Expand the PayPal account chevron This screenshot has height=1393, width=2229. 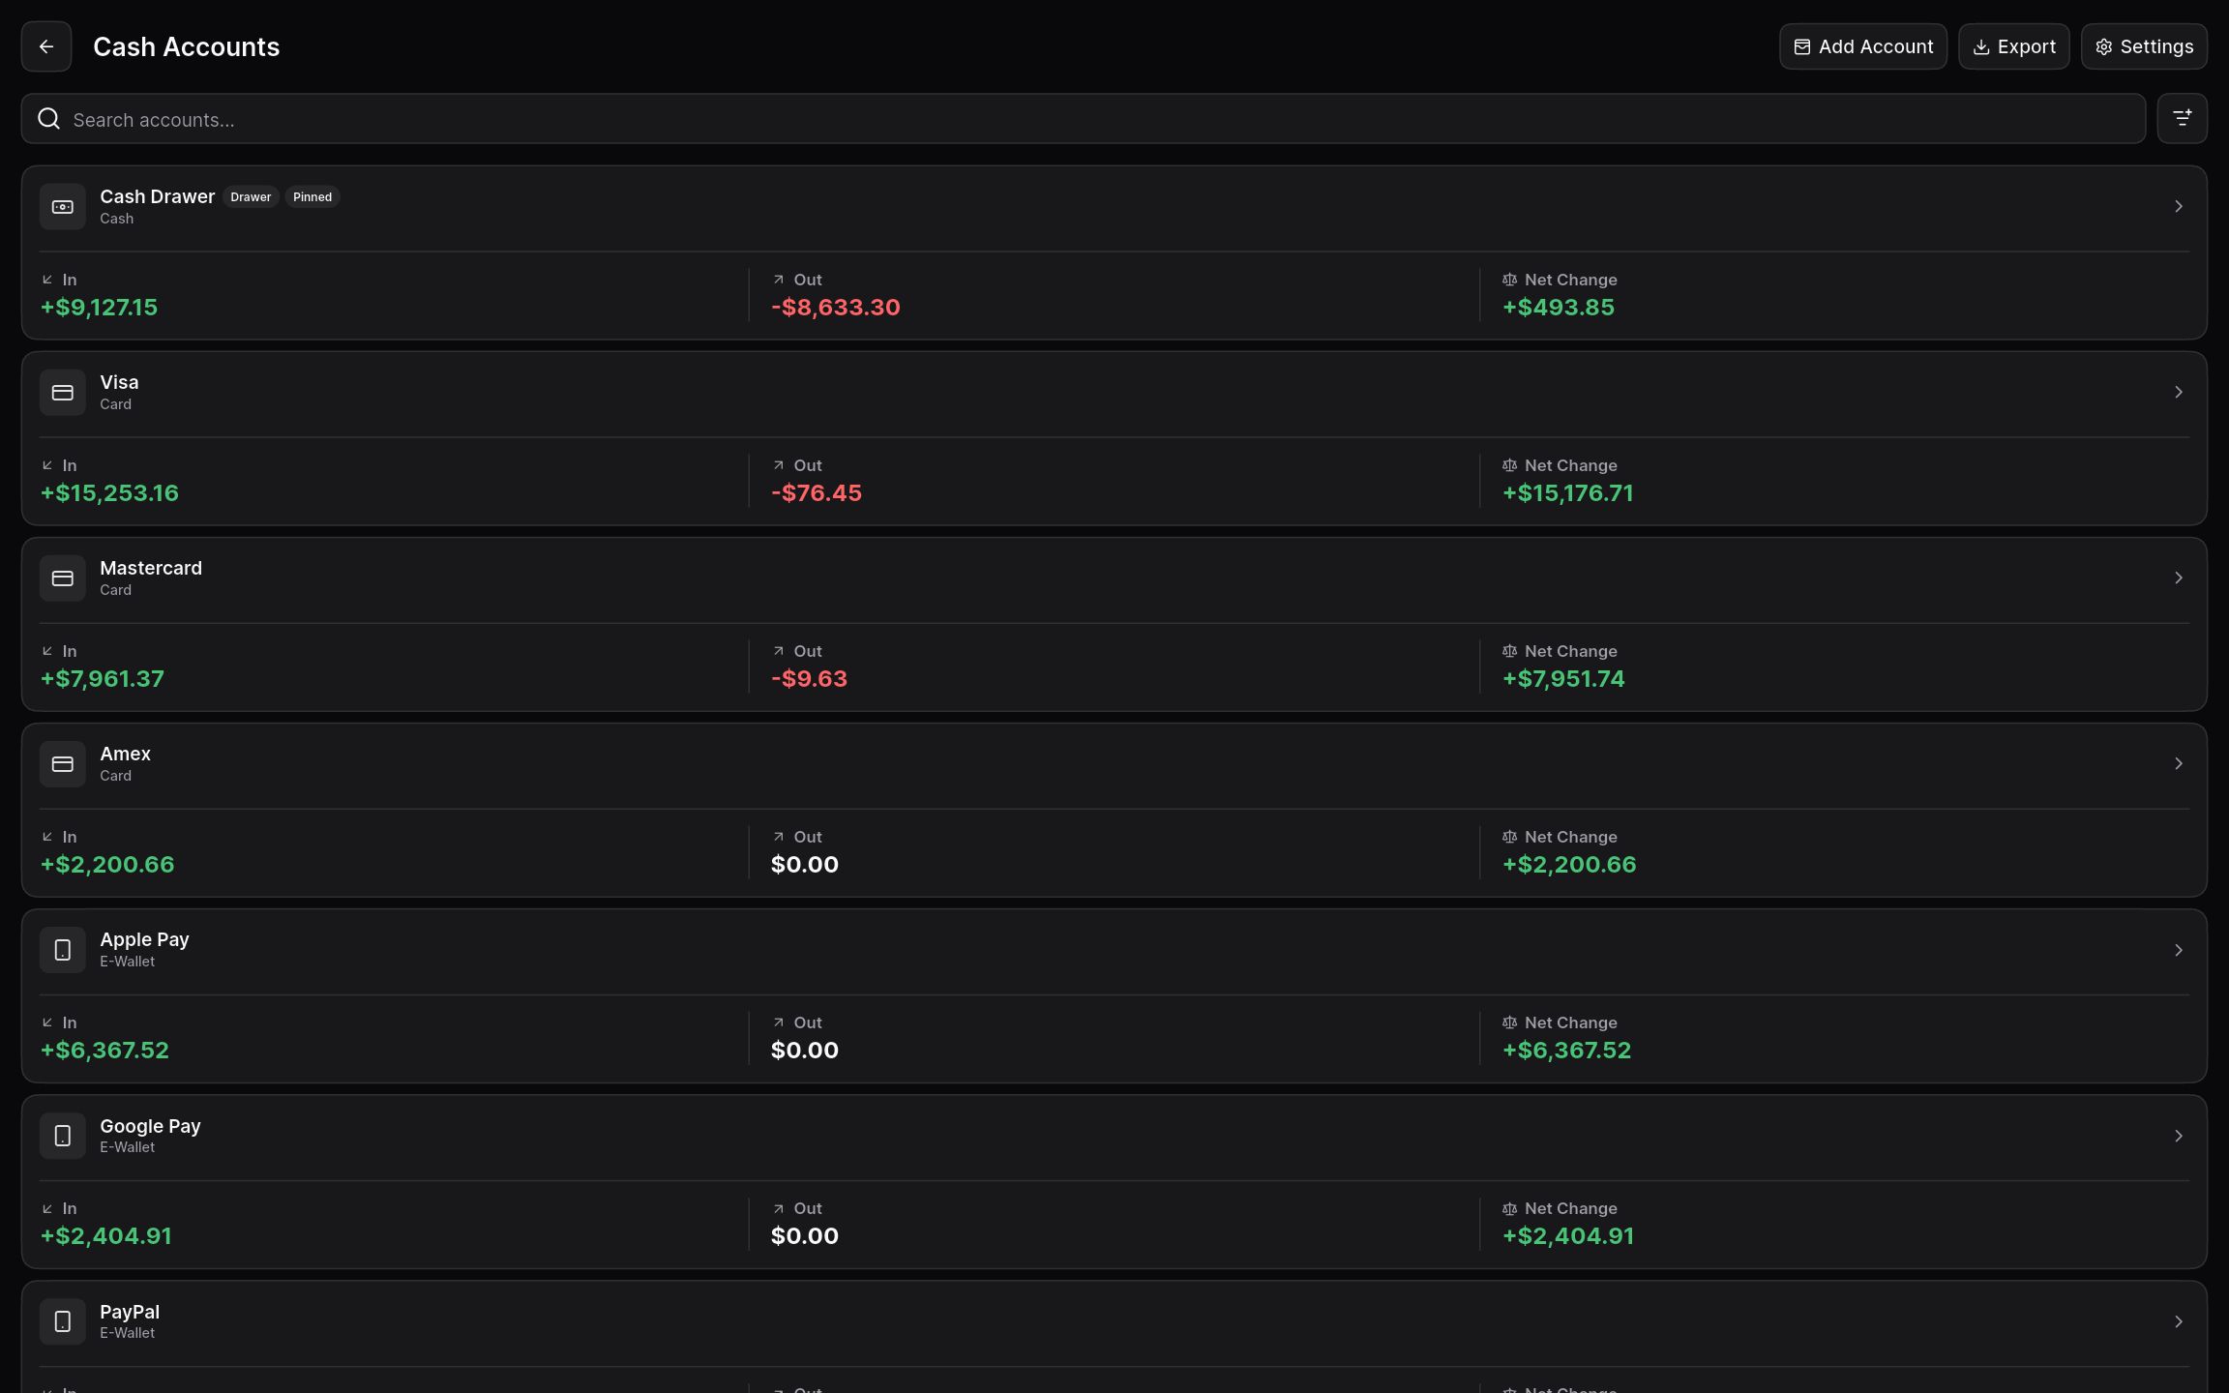tap(2178, 1321)
